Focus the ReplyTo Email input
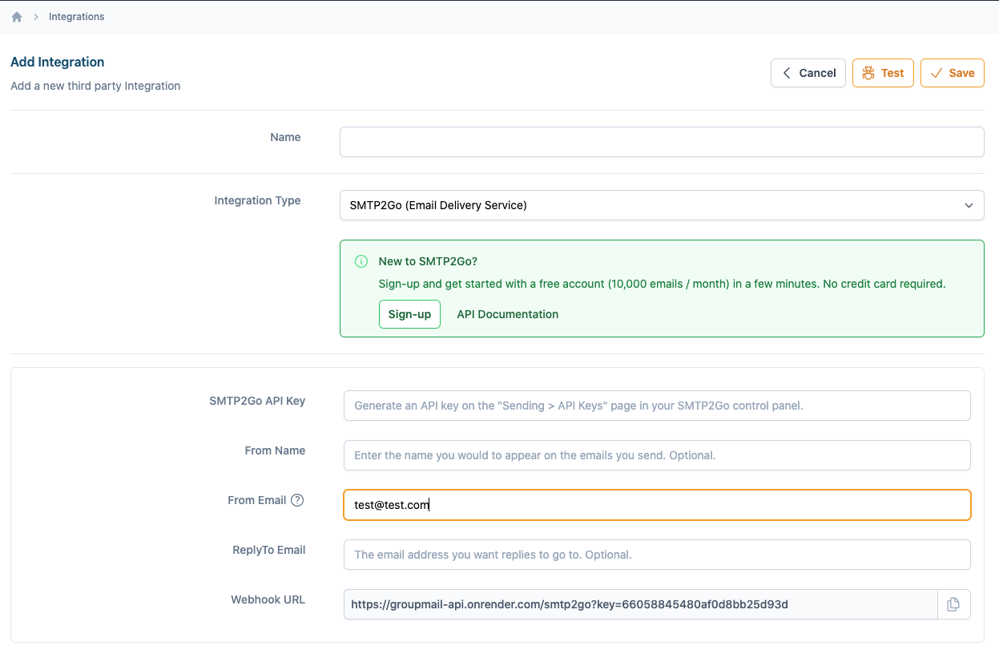The image size is (999, 658). point(656,555)
